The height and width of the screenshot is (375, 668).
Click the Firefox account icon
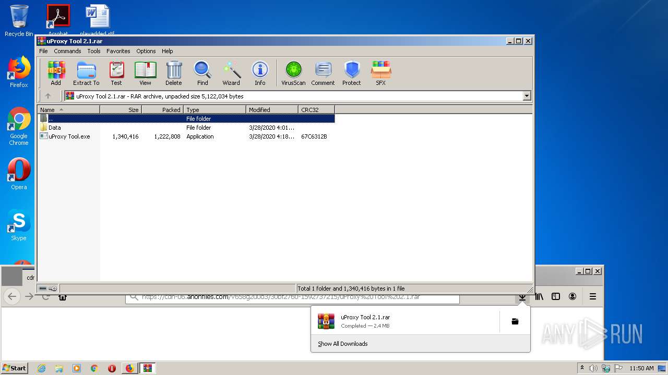tap(572, 296)
